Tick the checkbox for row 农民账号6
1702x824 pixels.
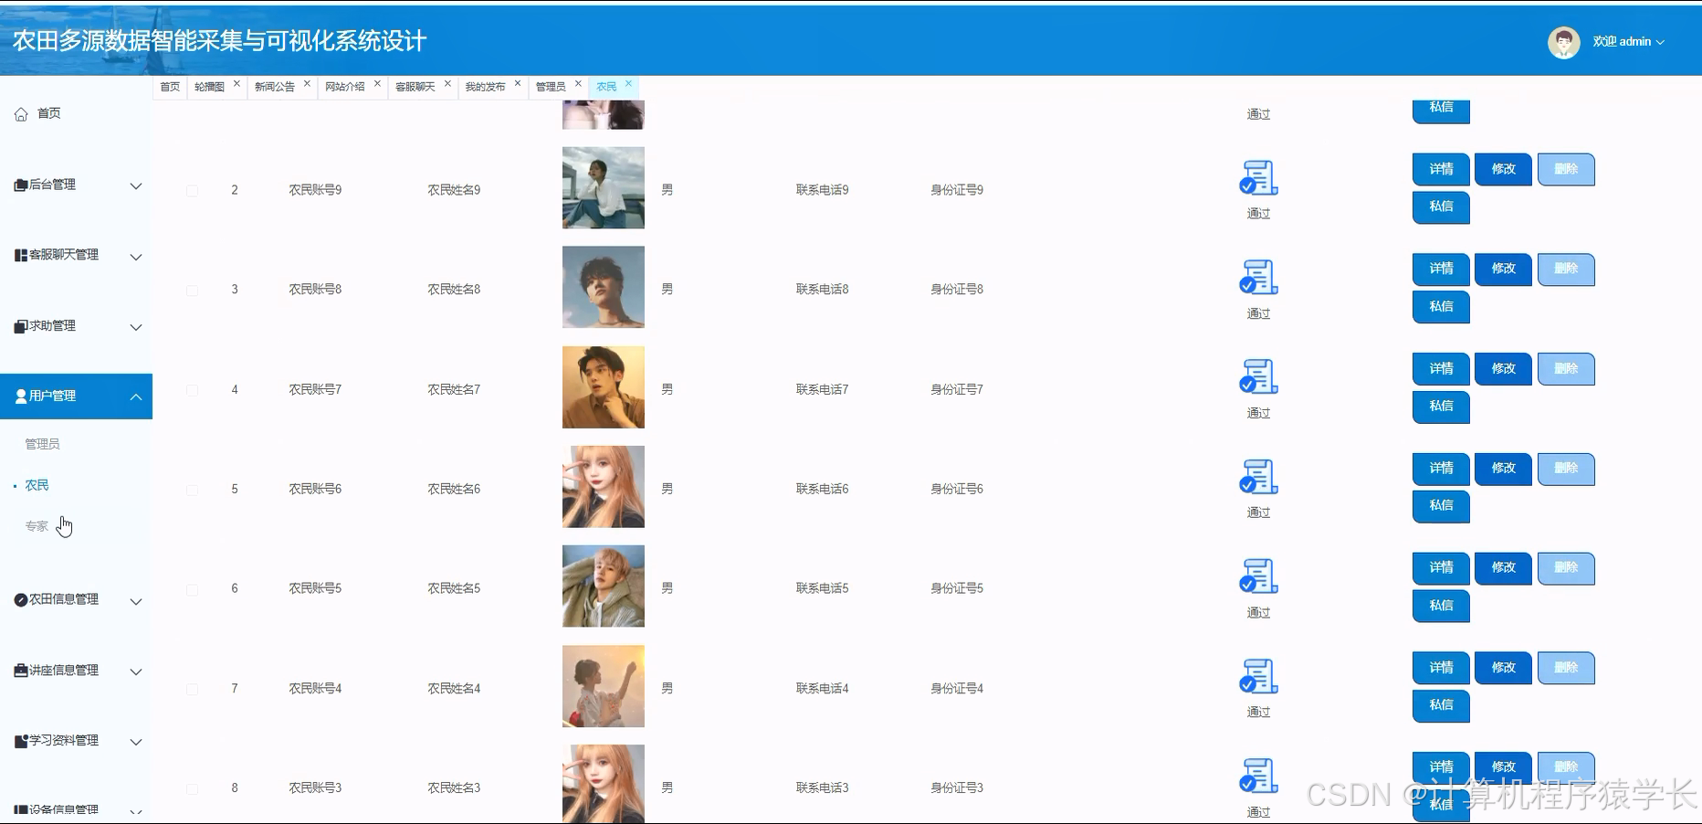192,490
